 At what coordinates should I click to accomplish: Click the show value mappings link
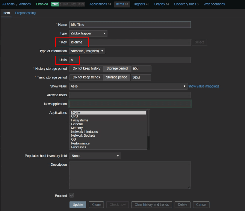[x=204, y=86]
